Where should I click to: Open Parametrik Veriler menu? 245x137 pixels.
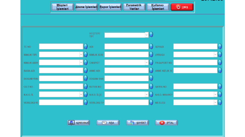134,7
